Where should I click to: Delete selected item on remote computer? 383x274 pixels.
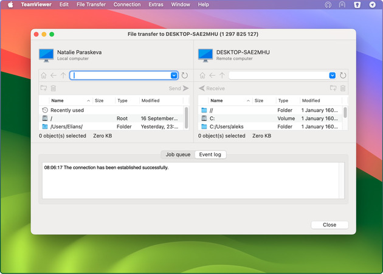pyautogui.click(x=343, y=88)
